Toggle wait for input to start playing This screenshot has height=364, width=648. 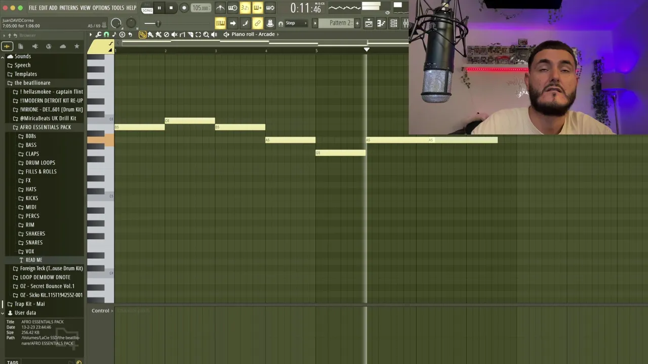[x=233, y=8]
